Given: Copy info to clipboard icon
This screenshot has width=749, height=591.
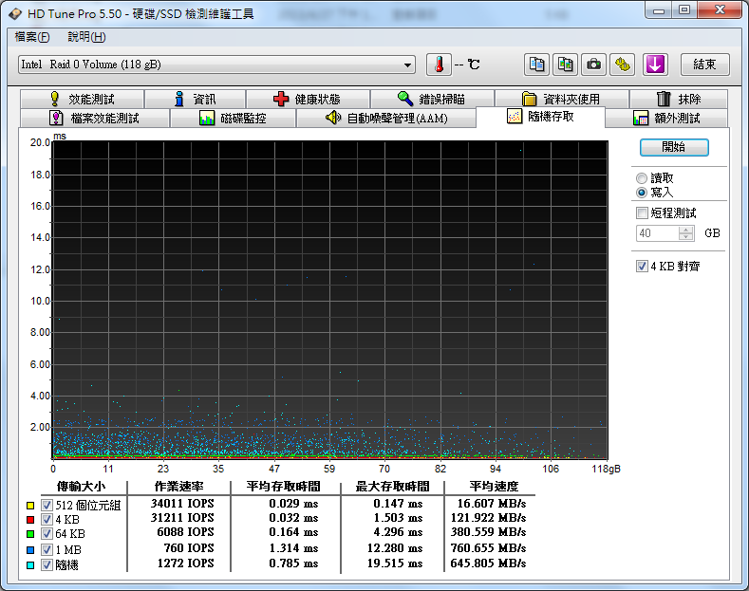Looking at the screenshot, I should tap(536, 65).
